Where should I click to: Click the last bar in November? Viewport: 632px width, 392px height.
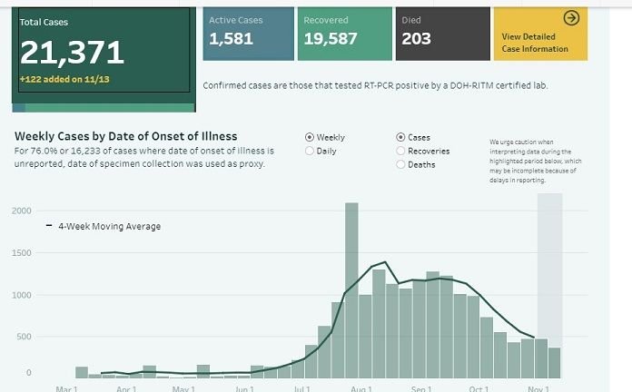(x=555, y=362)
